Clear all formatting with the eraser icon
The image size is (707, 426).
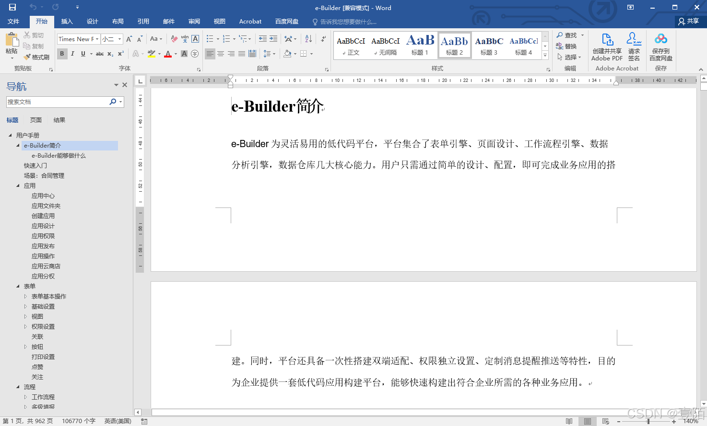coord(174,39)
